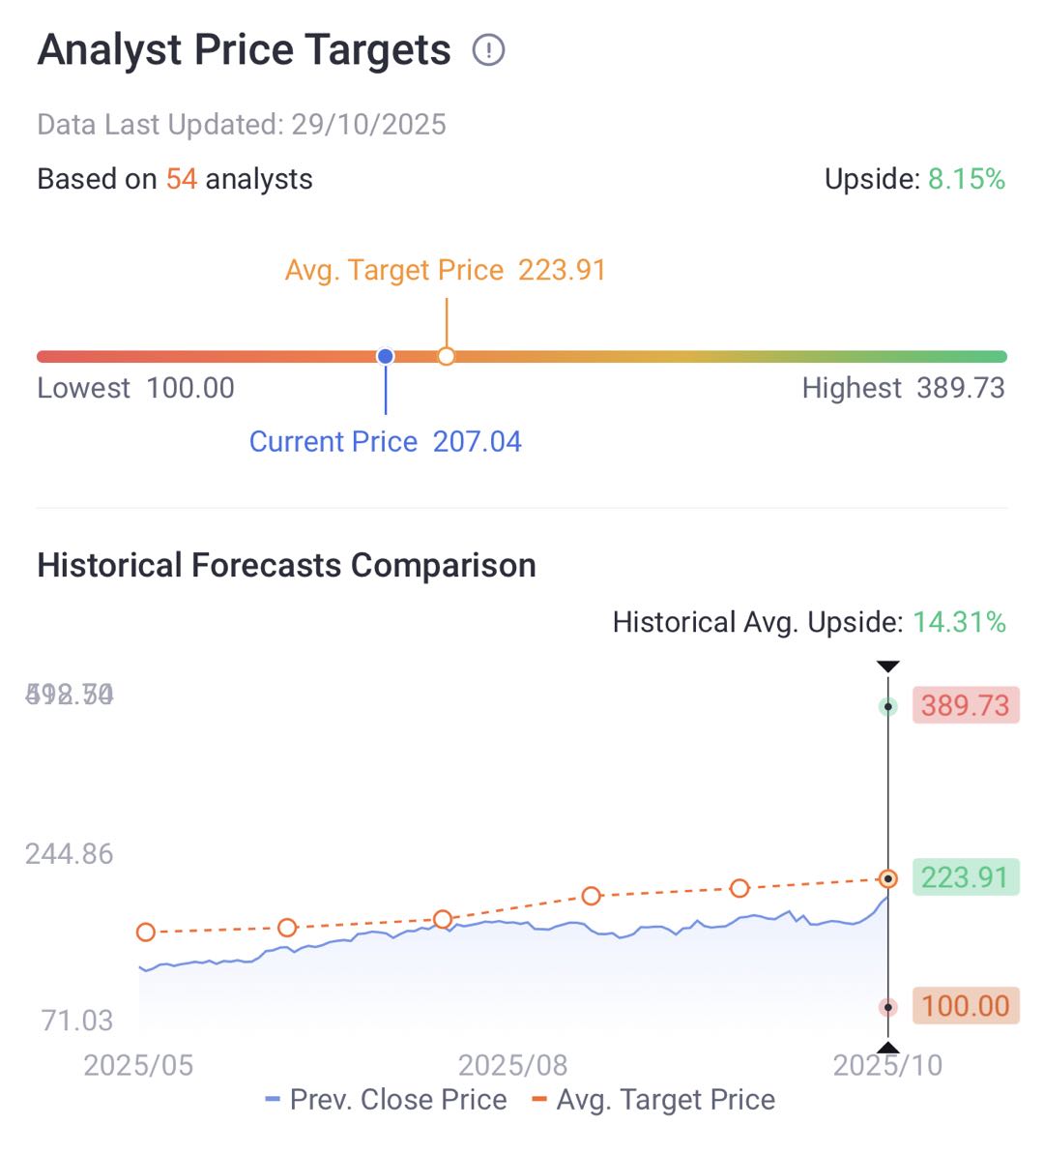Viewport: 1044px width, 1155px height.
Task: Click the latest orange data point at 2025/10
Action: (887, 878)
